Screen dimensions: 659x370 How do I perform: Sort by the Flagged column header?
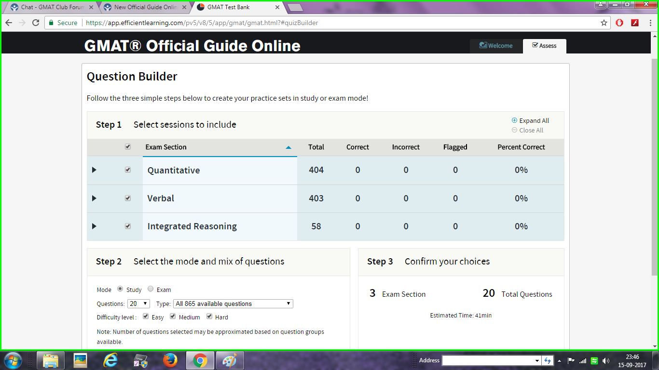click(x=455, y=147)
